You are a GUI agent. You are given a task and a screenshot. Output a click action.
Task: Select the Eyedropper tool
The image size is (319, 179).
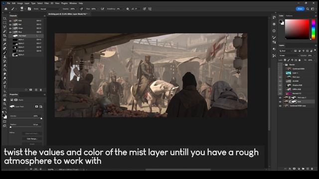coord(4,44)
